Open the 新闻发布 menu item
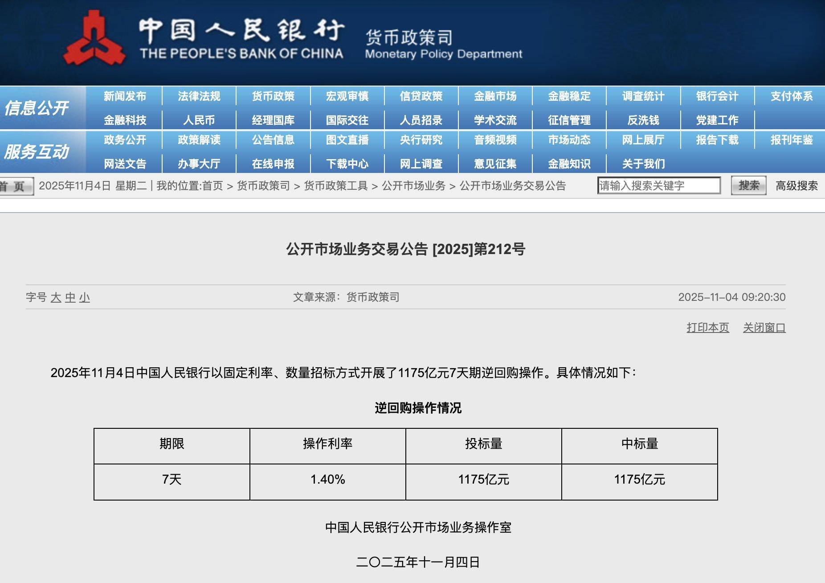 (x=125, y=96)
